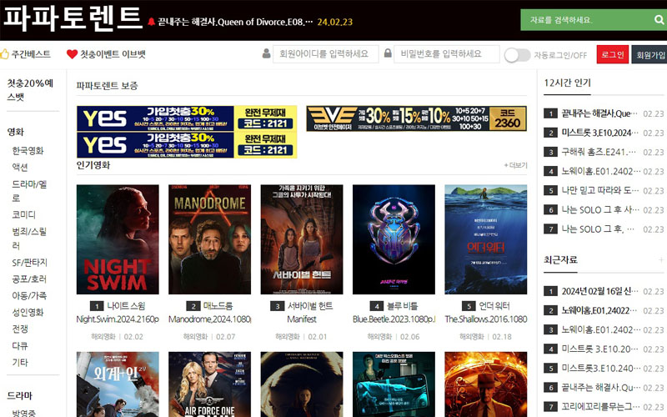Open the 블루 비틀 title link
667x417 pixels.
tap(402, 306)
